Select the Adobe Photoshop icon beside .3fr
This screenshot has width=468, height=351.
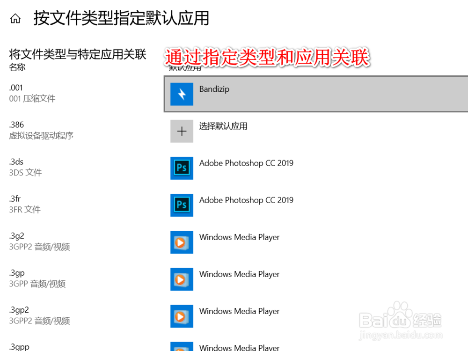(182, 205)
